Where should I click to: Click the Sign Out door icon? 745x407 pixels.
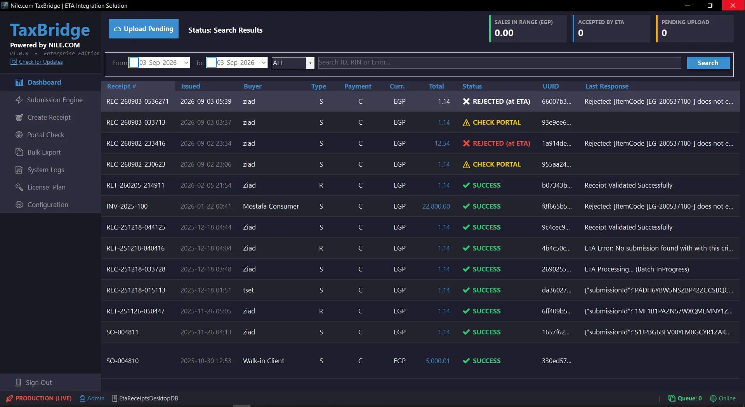(x=18, y=383)
